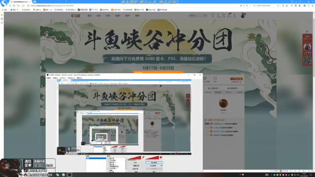This screenshot has width=315, height=177.
Task: Select the highlighted scene in OBS scenes list
Action: tap(96, 158)
